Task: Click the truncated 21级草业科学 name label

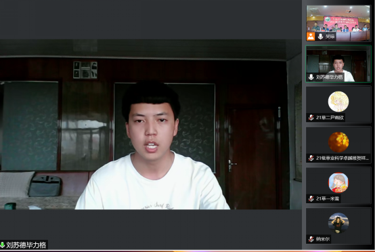Action: pyautogui.click(x=343, y=158)
